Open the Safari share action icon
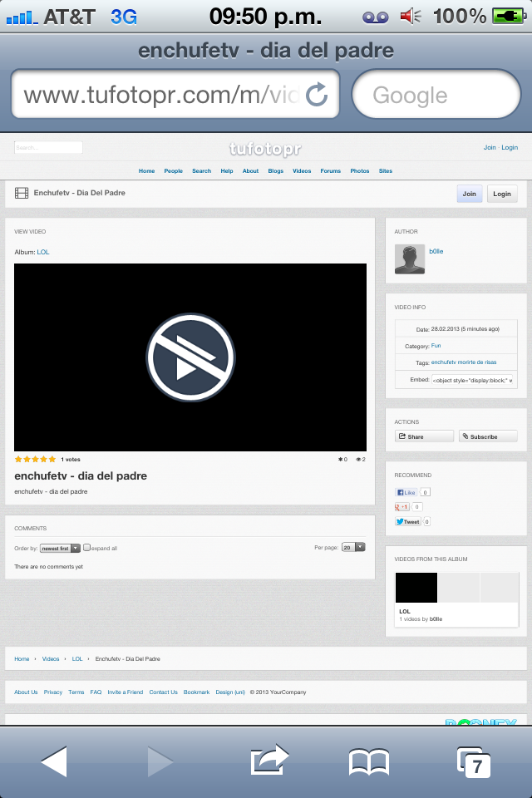Viewport: 532px width, 798px height. pyautogui.click(x=268, y=761)
